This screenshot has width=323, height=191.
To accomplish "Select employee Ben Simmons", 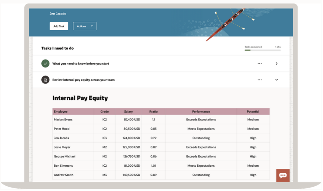I will point(63,166).
